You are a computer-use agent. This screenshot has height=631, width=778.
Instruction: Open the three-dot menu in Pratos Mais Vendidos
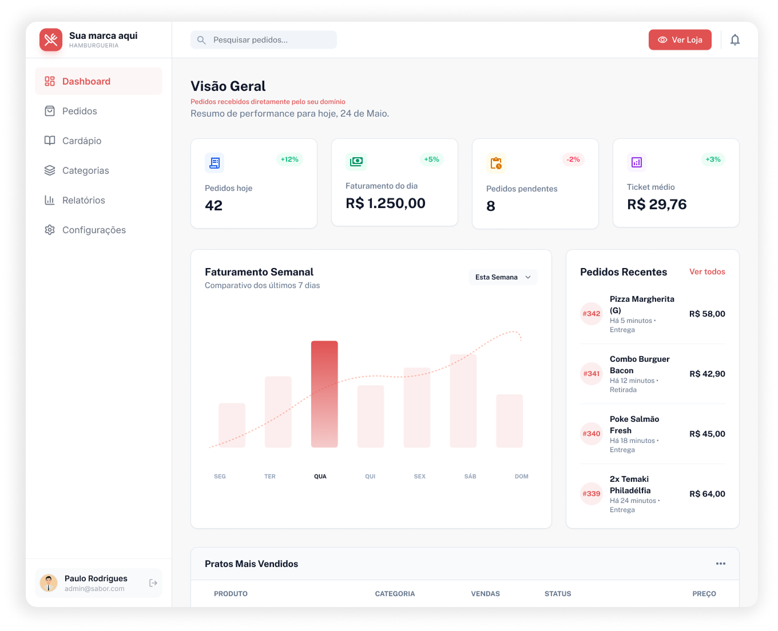pos(720,564)
